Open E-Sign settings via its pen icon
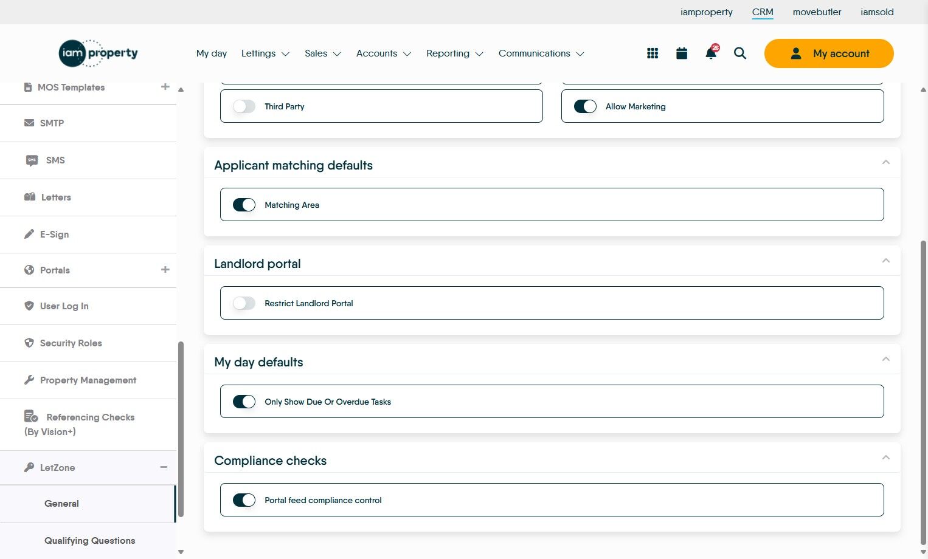 pyautogui.click(x=29, y=234)
